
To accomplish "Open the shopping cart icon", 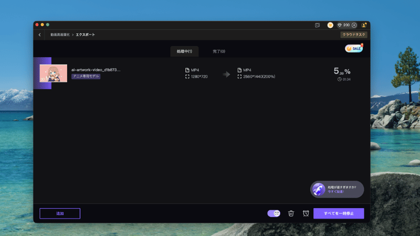I will pos(330,25).
